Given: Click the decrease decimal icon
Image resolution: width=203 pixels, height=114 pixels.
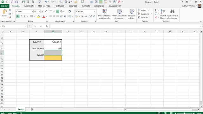Looking at the screenshot, I should click(94, 16).
